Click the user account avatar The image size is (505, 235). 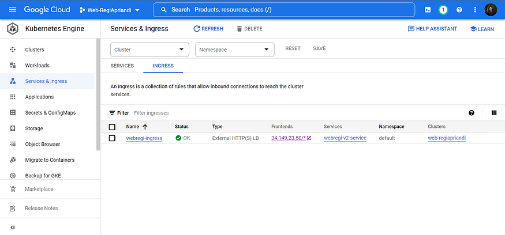(x=491, y=10)
